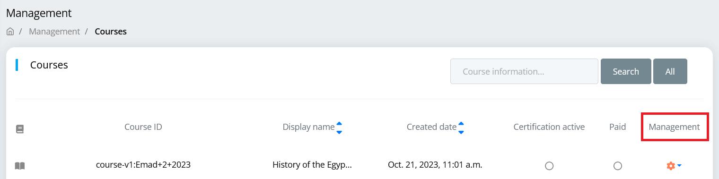Image resolution: width=719 pixels, height=179 pixels.
Task: Focus the Course information search field
Action: [524, 71]
